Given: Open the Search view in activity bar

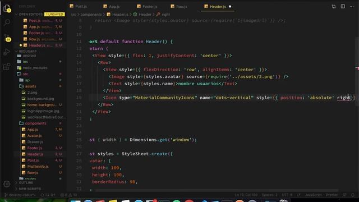Looking at the screenshot, I should [7, 22].
